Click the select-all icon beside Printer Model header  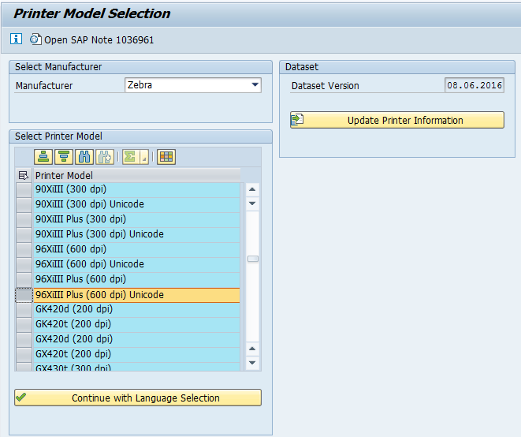pyautogui.click(x=24, y=175)
